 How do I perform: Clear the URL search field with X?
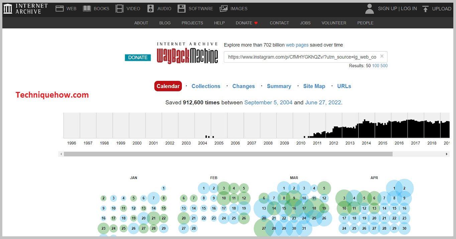point(382,56)
